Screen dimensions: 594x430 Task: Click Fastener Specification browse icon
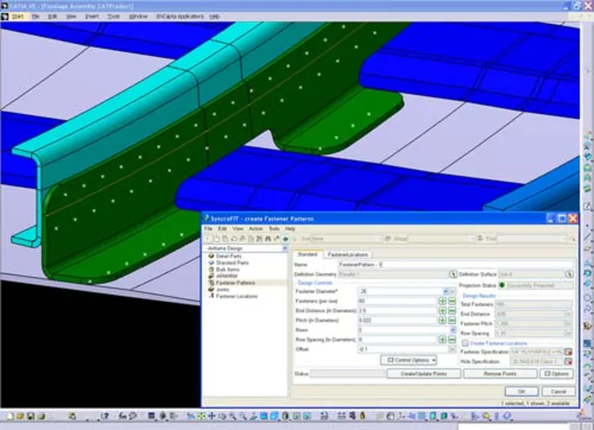click(569, 351)
